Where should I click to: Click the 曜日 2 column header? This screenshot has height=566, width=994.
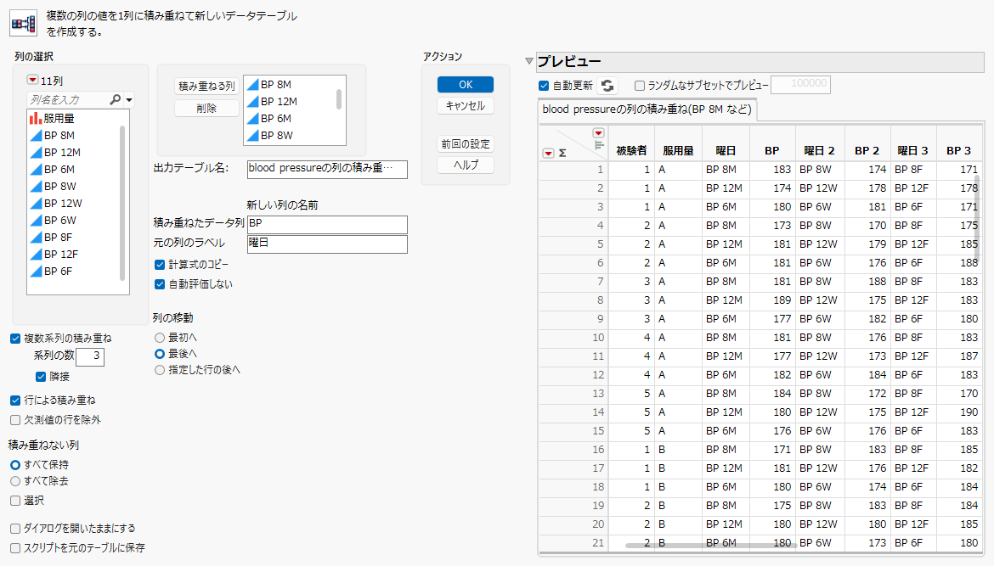tap(820, 151)
